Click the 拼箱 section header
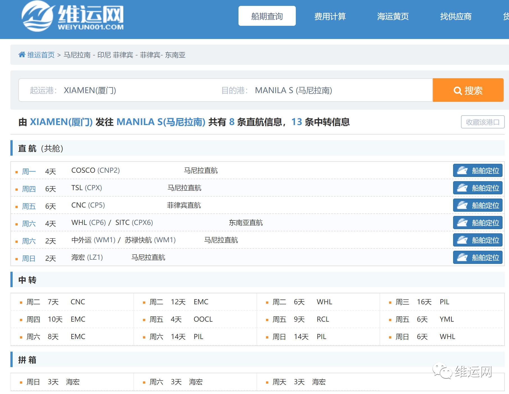This screenshot has height=394, width=509. 257,360
